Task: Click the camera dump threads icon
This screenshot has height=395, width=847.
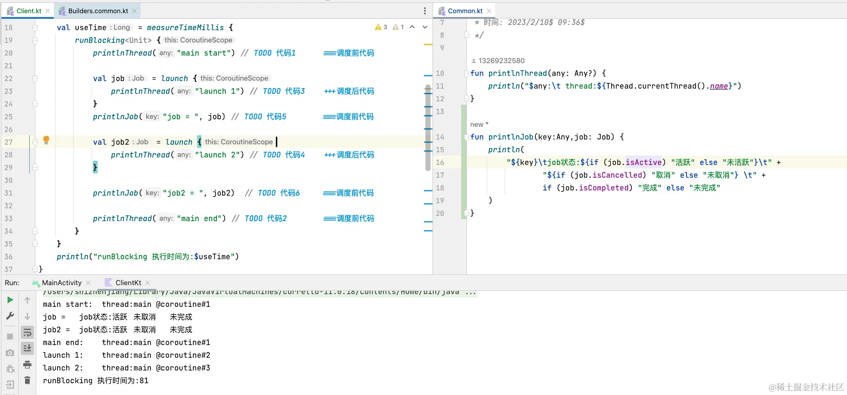Action: coord(10,353)
